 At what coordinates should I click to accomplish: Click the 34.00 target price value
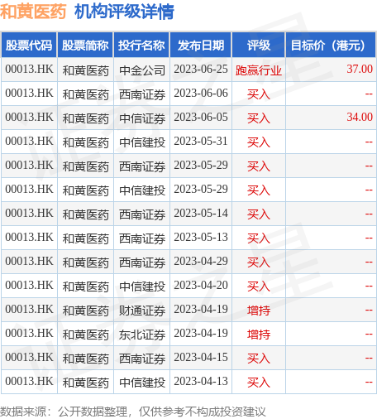360,117
